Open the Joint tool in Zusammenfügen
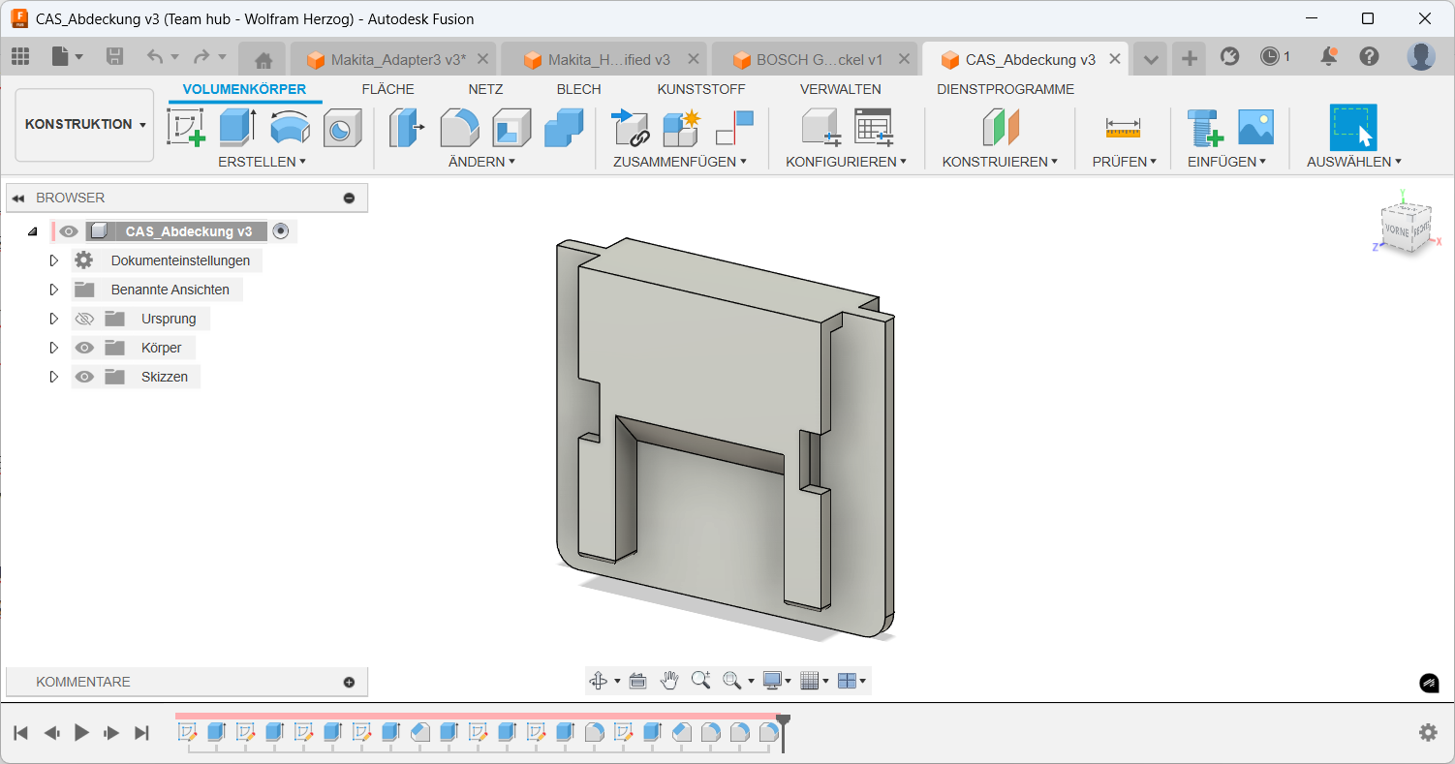This screenshot has height=764, width=1455. pos(630,127)
